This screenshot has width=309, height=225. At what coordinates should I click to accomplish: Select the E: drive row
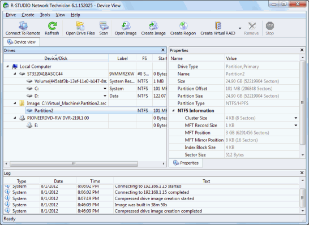[85, 125]
